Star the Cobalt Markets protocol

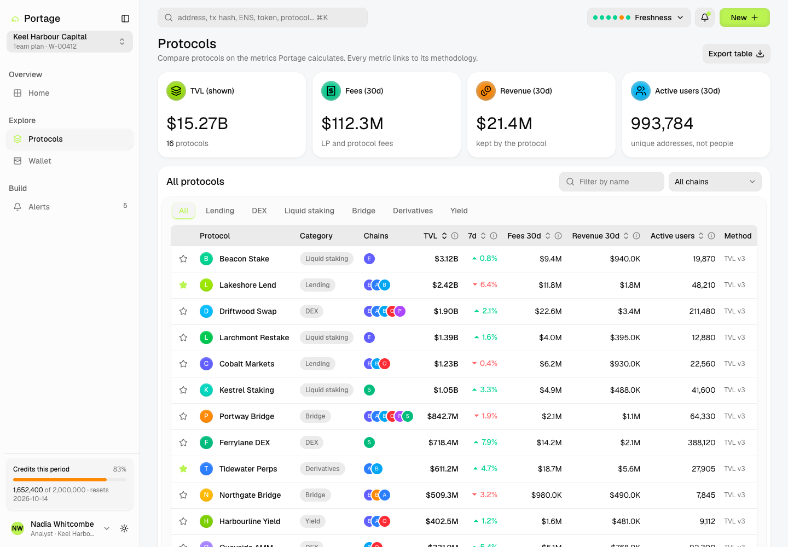coord(183,364)
